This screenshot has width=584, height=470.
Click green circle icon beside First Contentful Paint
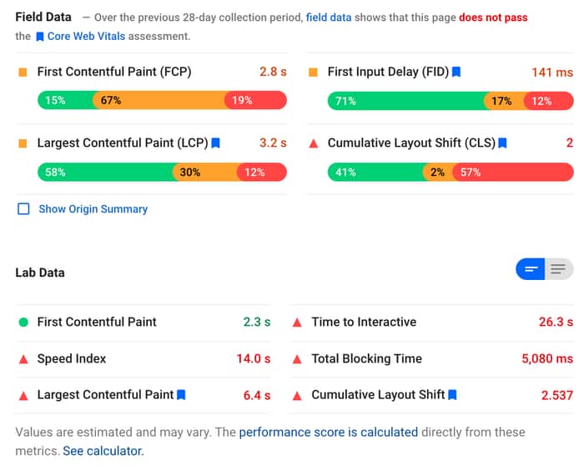[x=23, y=322]
